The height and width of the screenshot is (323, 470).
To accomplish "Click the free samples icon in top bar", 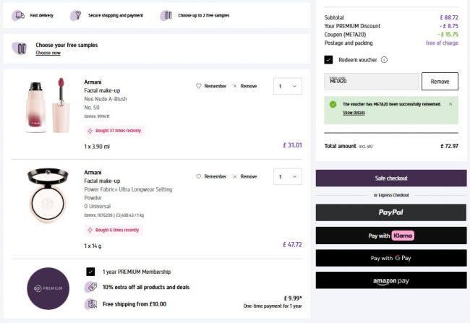I will tap(166, 15).
